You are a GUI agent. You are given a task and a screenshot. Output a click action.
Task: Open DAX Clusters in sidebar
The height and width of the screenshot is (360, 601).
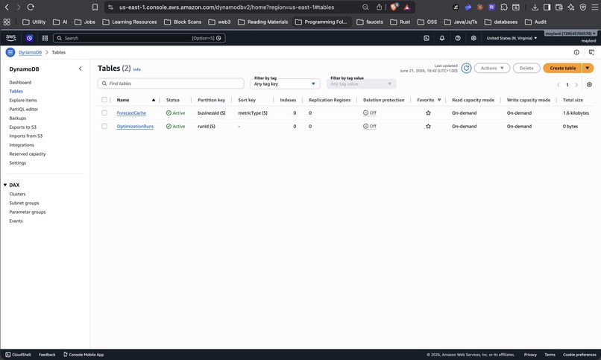(17, 195)
